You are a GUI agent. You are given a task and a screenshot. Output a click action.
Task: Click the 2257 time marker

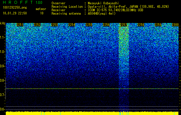[123, 25]
